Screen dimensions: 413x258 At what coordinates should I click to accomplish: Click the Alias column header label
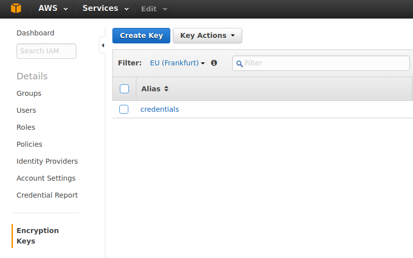151,89
